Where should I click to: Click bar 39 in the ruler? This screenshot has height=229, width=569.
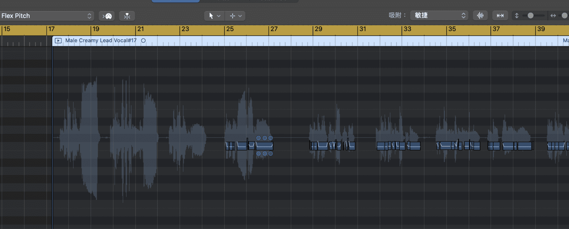pos(541,29)
